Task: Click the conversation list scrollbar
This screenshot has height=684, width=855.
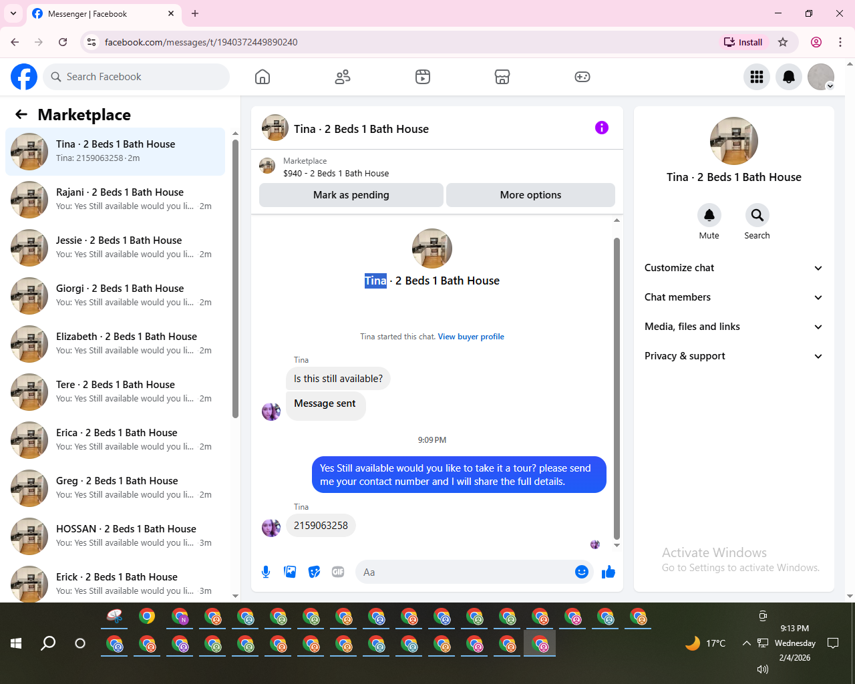Action: point(235,279)
